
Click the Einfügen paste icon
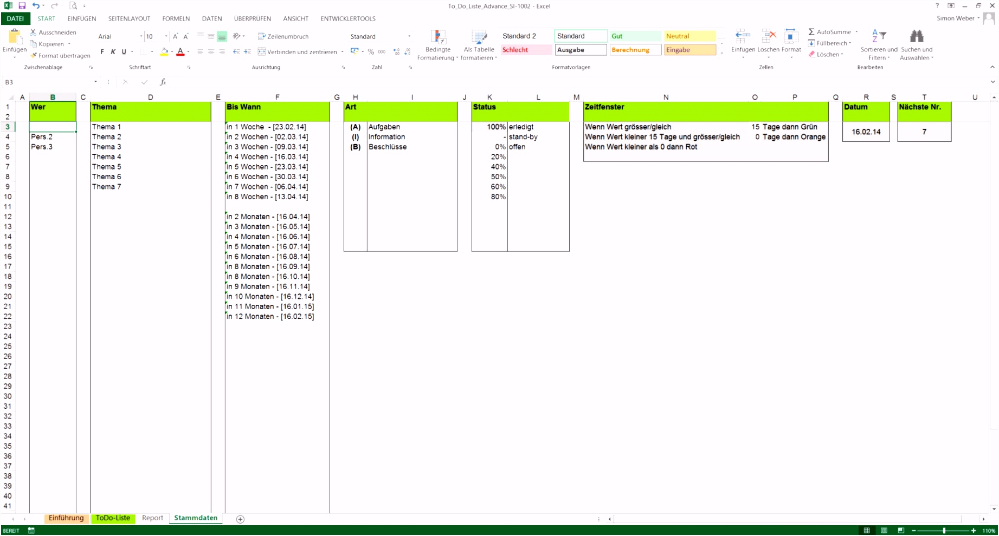[x=14, y=37]
